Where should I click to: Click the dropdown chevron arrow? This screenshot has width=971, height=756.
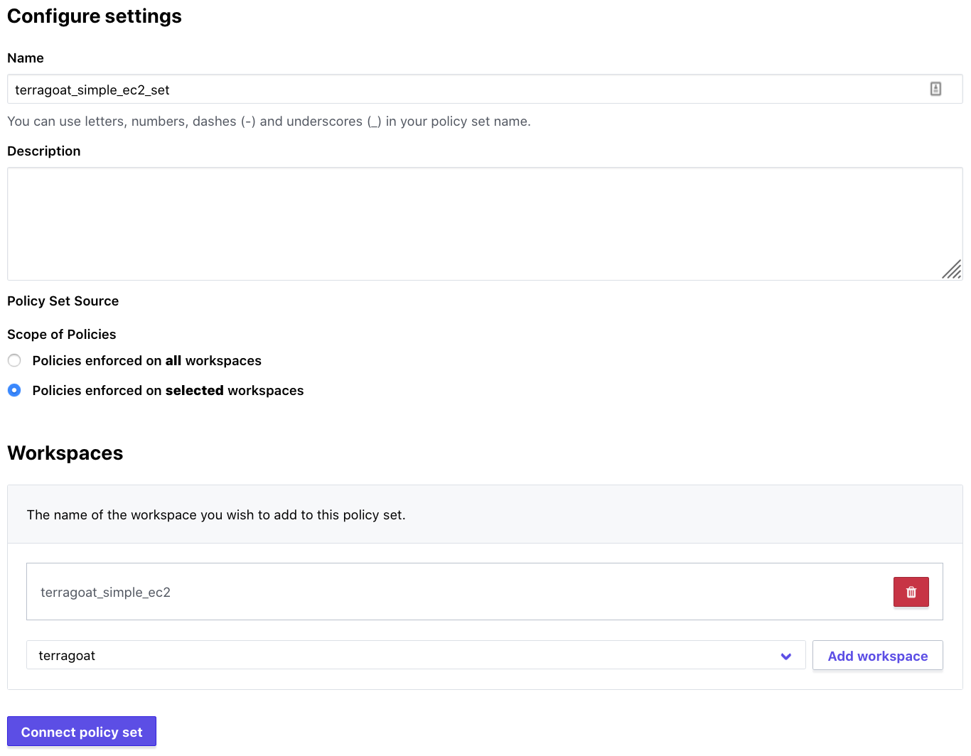pos(785,656)
